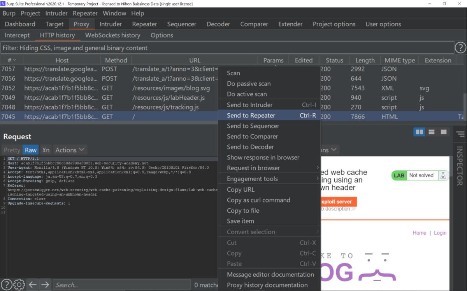
Task: Choose Send to Sequencer
Action: click(269, 126)
